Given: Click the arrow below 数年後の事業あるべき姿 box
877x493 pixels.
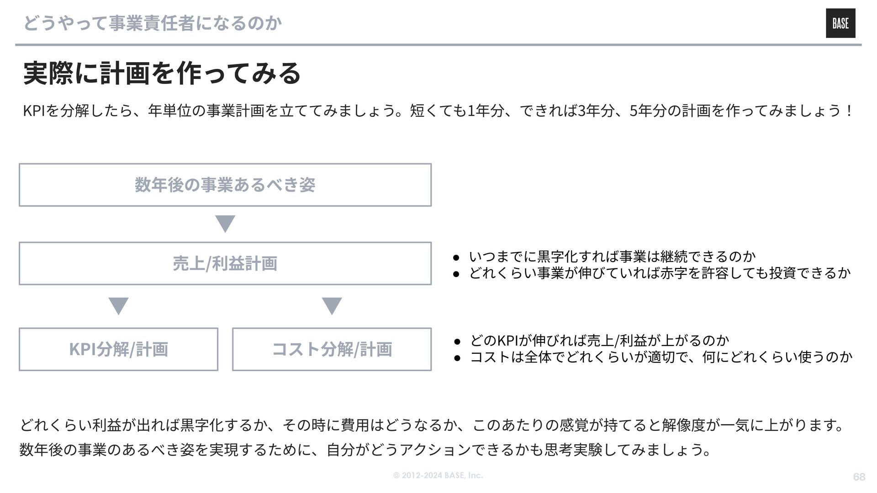Looking at the screenshot, I should click(x=225, y=224).
